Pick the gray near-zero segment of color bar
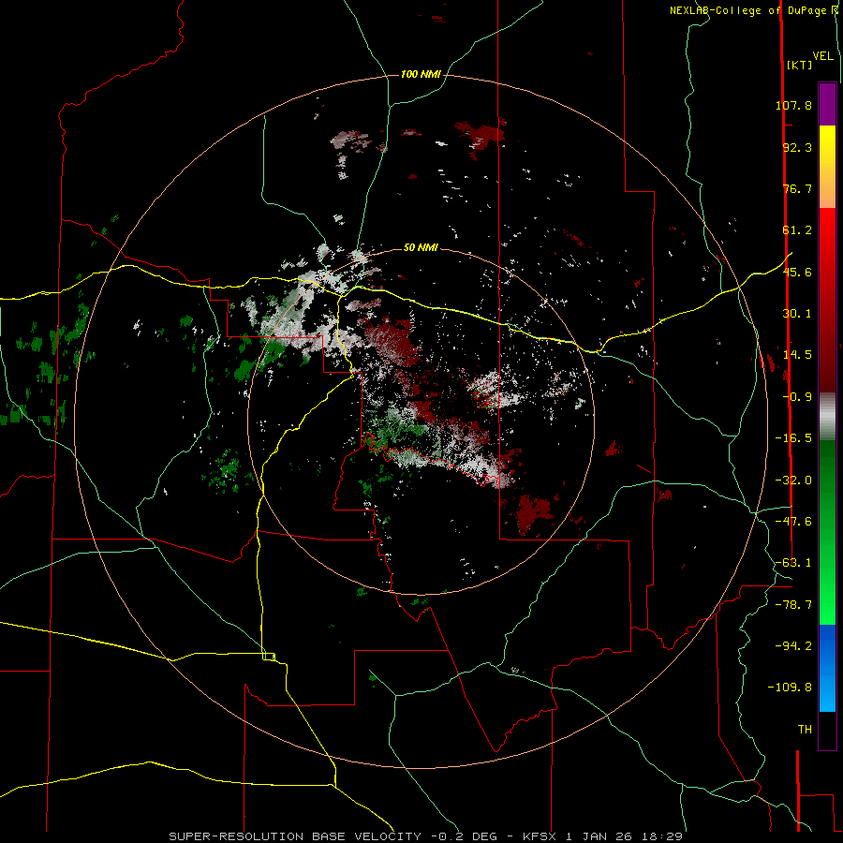 click(827, 417)
